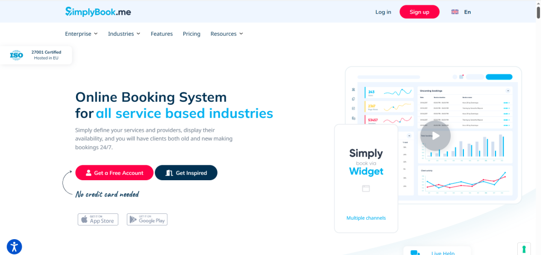Click Get a Free Account button
541x255 pixels.
pos(114,173)
